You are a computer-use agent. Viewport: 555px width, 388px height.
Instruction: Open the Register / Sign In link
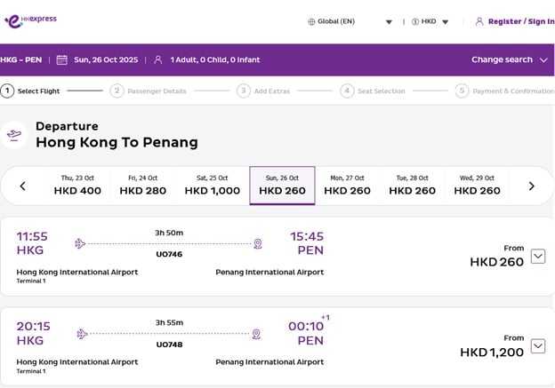(x=521, y=21)
